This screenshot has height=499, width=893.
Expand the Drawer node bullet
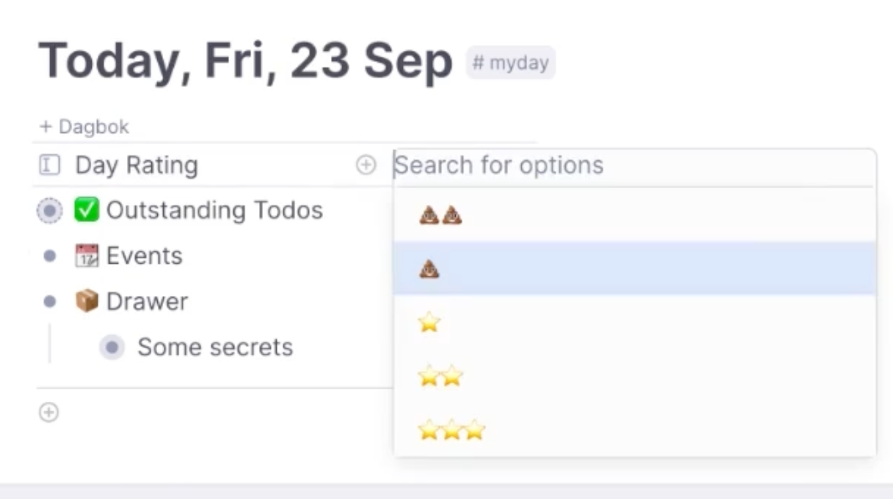pyautogui.click(x=50, y=301)
